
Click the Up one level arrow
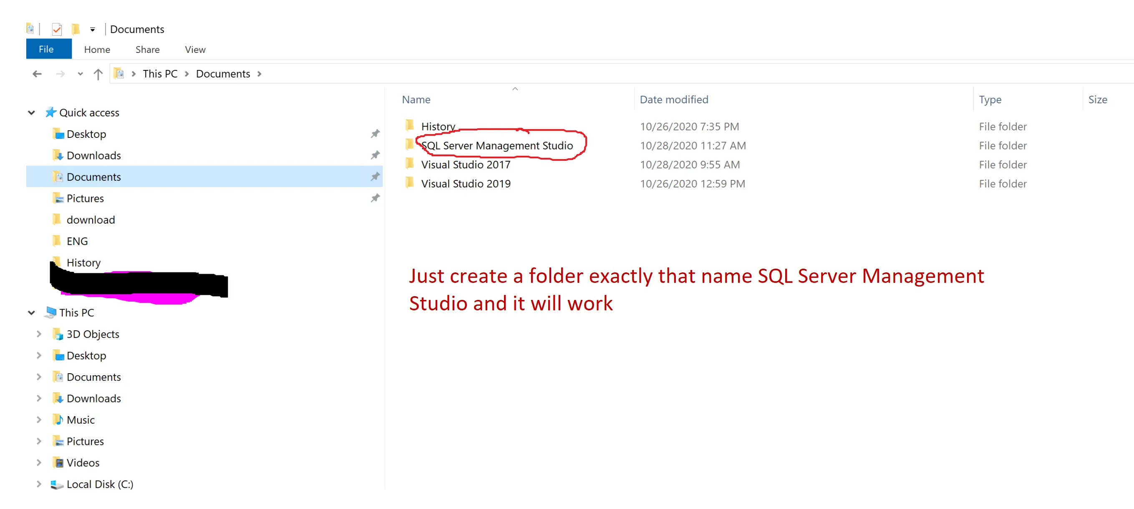(98, 74)
